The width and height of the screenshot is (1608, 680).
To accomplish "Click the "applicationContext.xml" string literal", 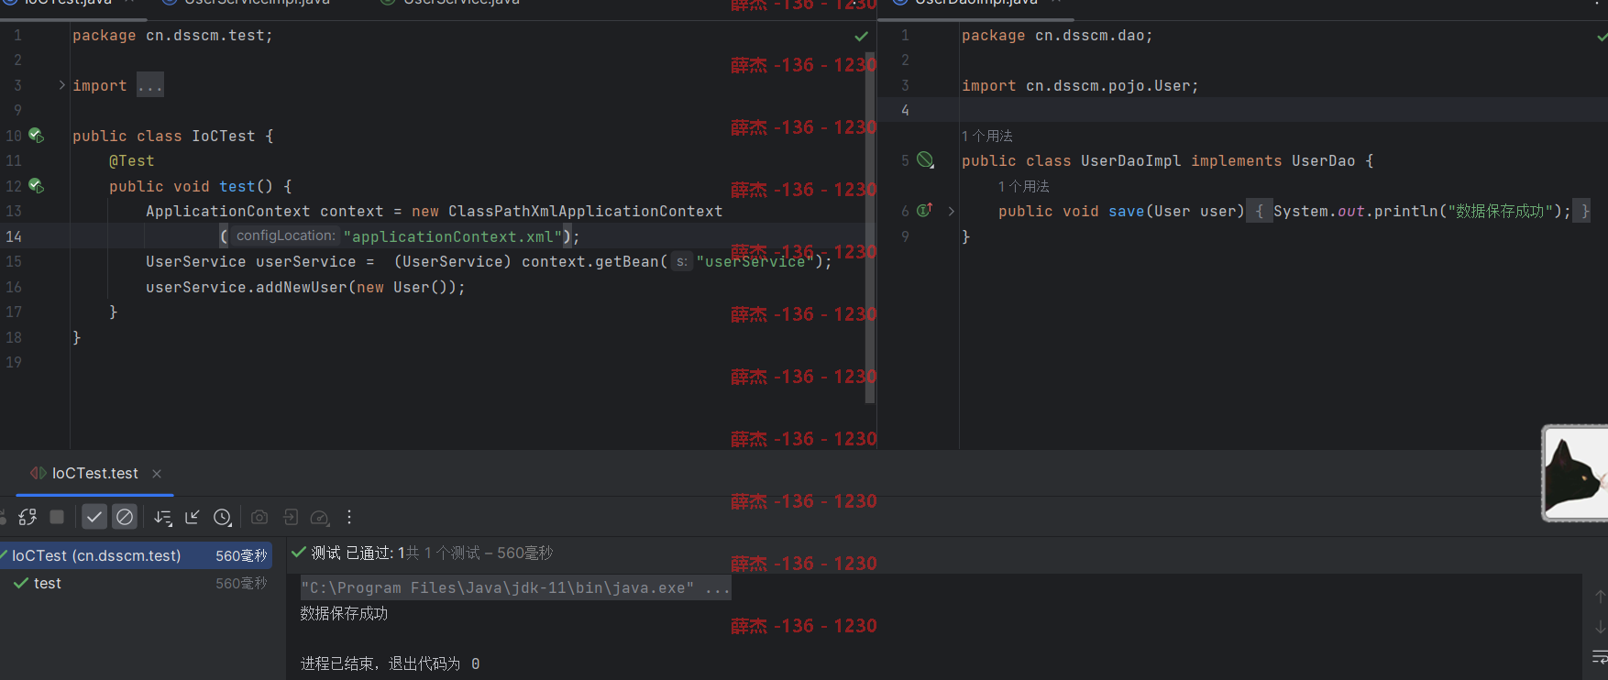I will pyautogui.click(x=453, y=236).
